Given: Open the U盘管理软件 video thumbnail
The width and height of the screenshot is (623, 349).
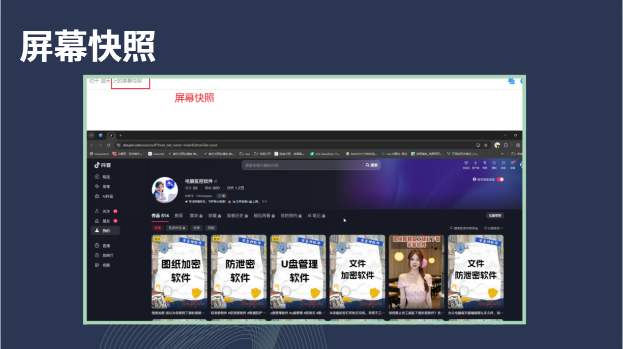Looking at the screenshot, I should click(x=298, y=271).
